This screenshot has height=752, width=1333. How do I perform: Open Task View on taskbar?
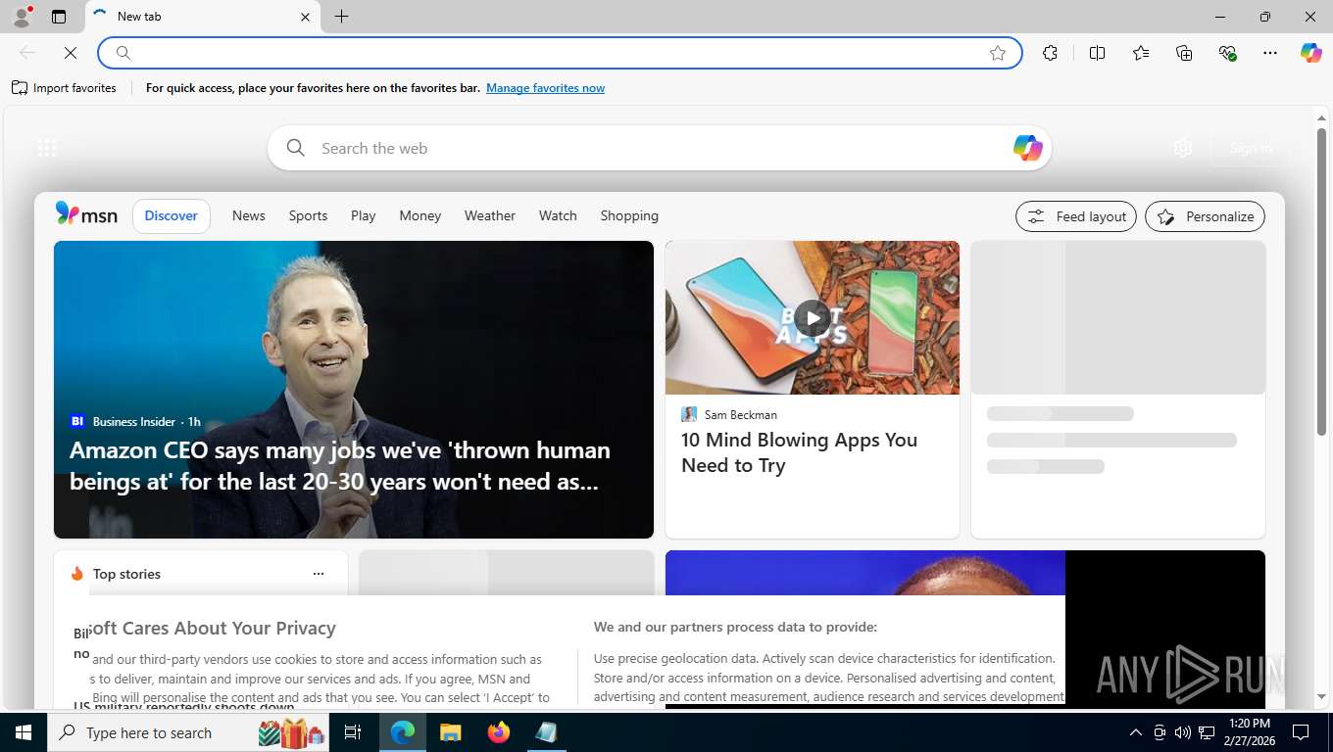pos(353,732)
